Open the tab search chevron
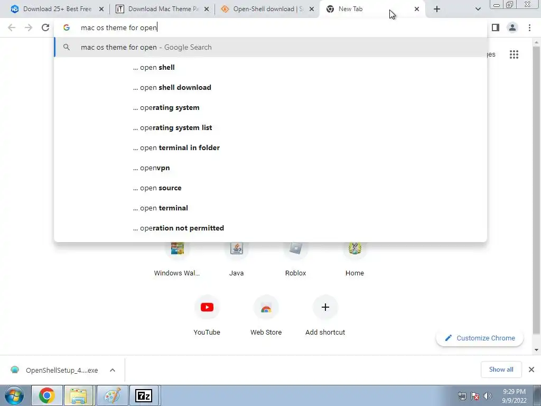This screenshot has width=541, height=406. tap(478, 9)
